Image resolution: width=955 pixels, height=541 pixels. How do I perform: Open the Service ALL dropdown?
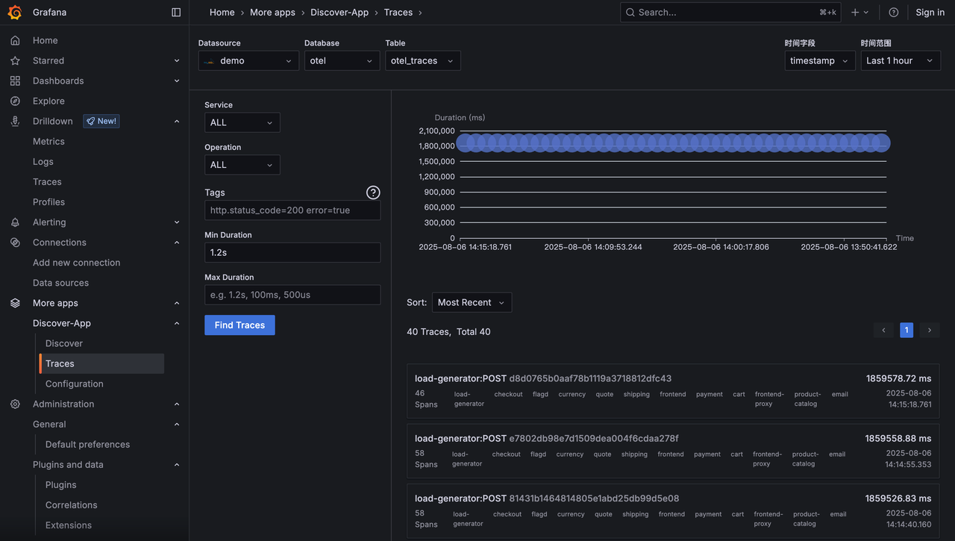tap(242, 122)
